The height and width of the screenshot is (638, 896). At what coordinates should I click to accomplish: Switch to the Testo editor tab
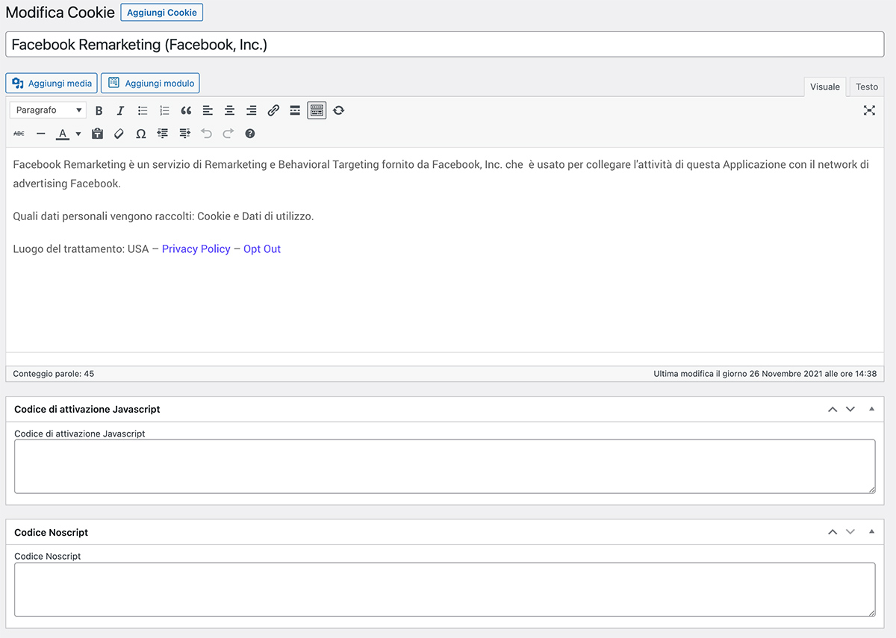point(867,87)
